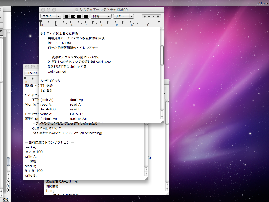The image size is (269, 202).
Task: Click the line '例: トイレの鍵'
Action: tap(59, 43)
